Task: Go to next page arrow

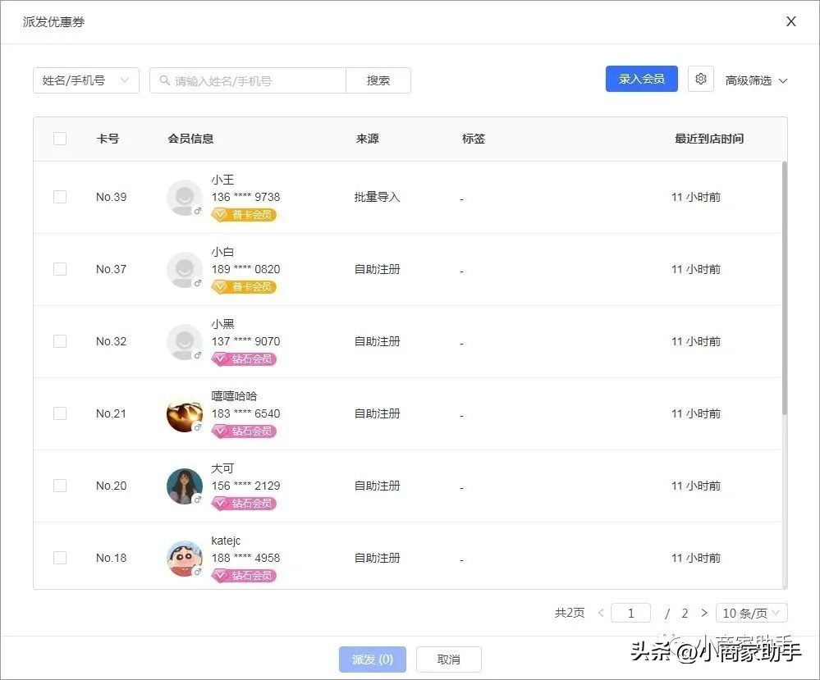Action: [703, 613]
